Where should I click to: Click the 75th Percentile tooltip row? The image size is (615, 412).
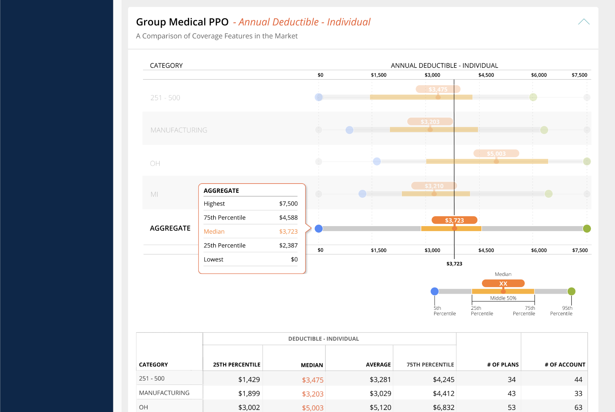tap(250, 218)
